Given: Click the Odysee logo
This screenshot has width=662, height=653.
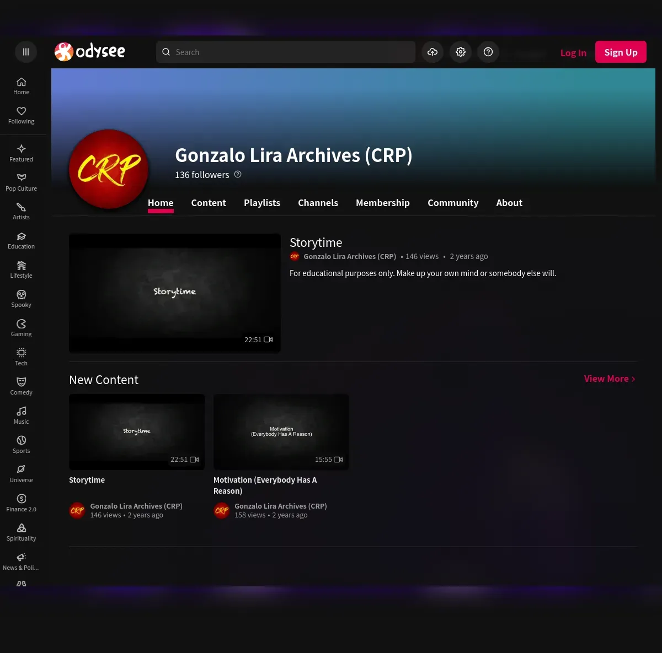Looking at the screenshot, I should 90,52.
